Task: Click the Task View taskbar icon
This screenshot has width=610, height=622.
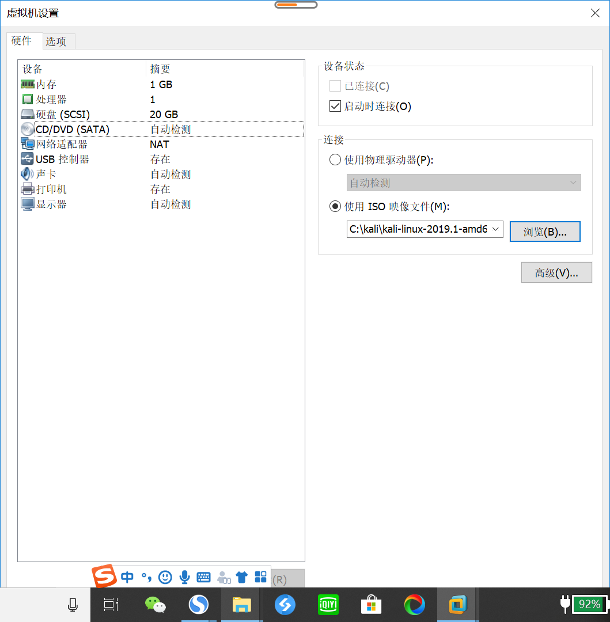Action: (111, 605)
